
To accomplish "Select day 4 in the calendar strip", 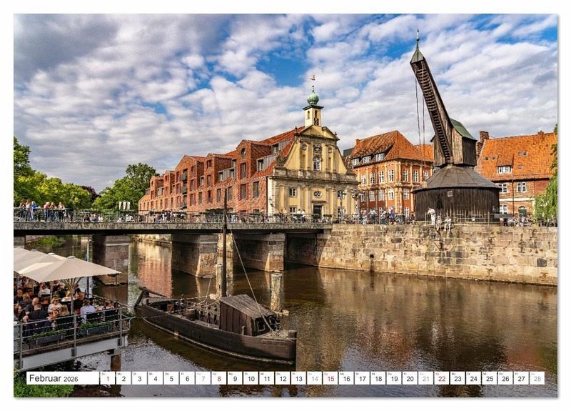I will coord(156,378).
